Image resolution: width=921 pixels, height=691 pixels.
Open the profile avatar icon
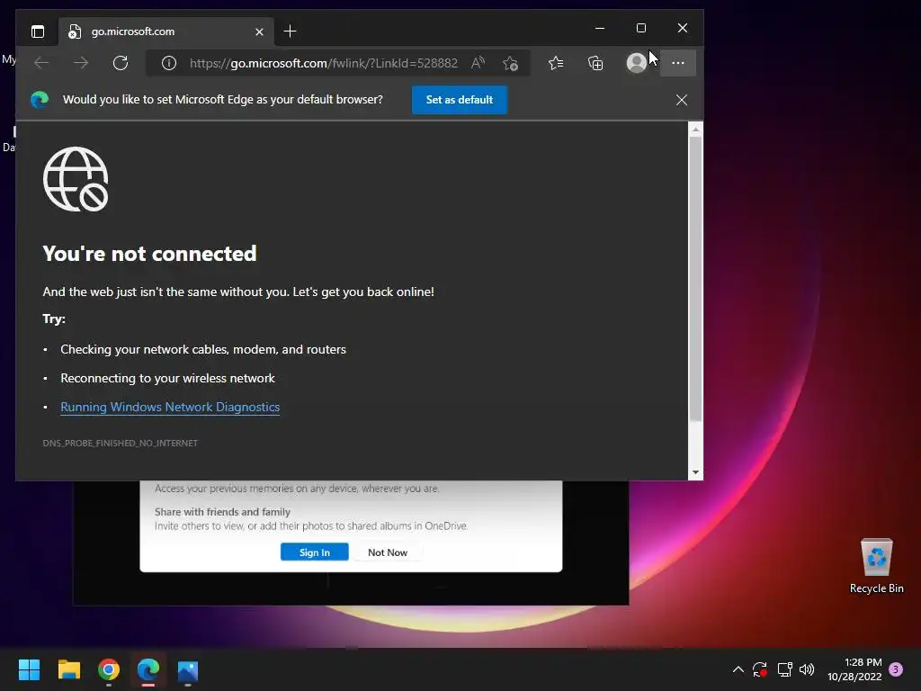pos(637,63)
